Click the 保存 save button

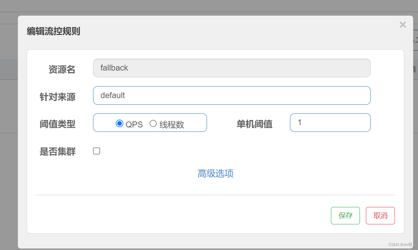[345, 215]
